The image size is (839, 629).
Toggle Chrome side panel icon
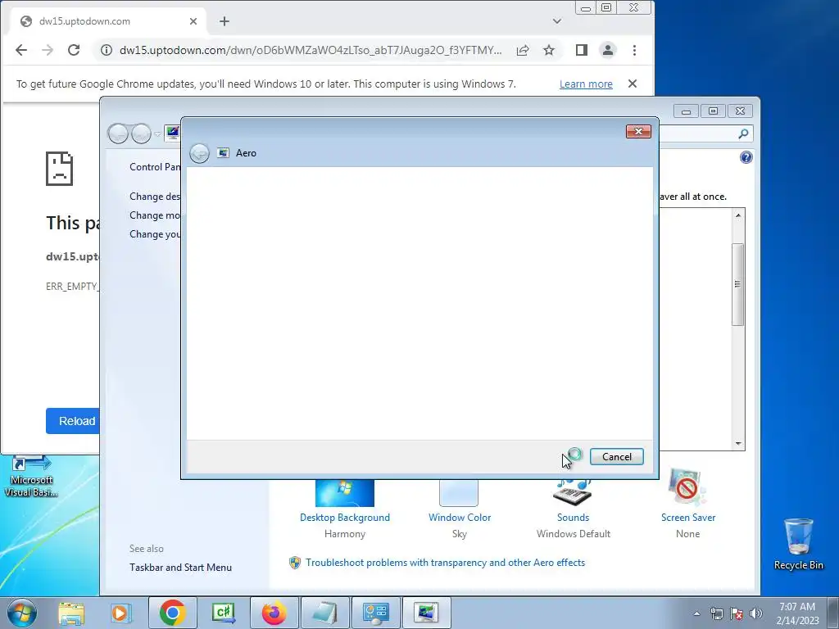tap(582, 50)
